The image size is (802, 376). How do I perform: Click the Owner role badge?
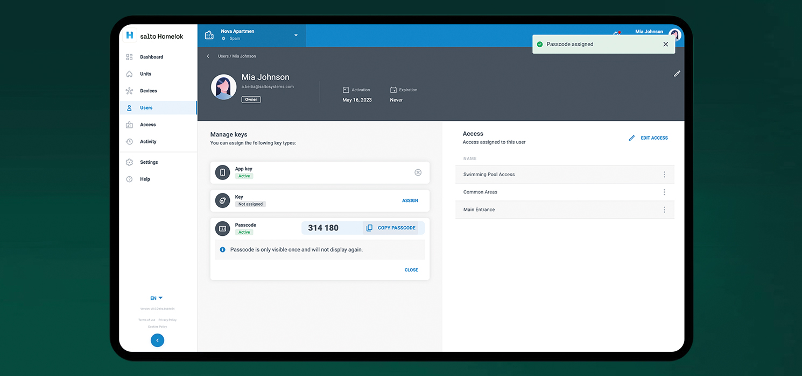point(251,99)
